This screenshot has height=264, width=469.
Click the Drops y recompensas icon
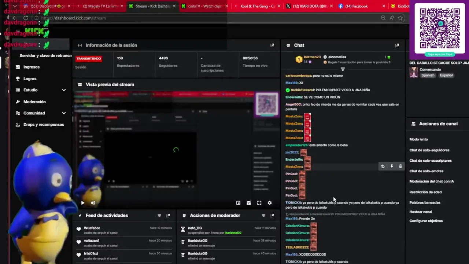click(x=18, y=125)
